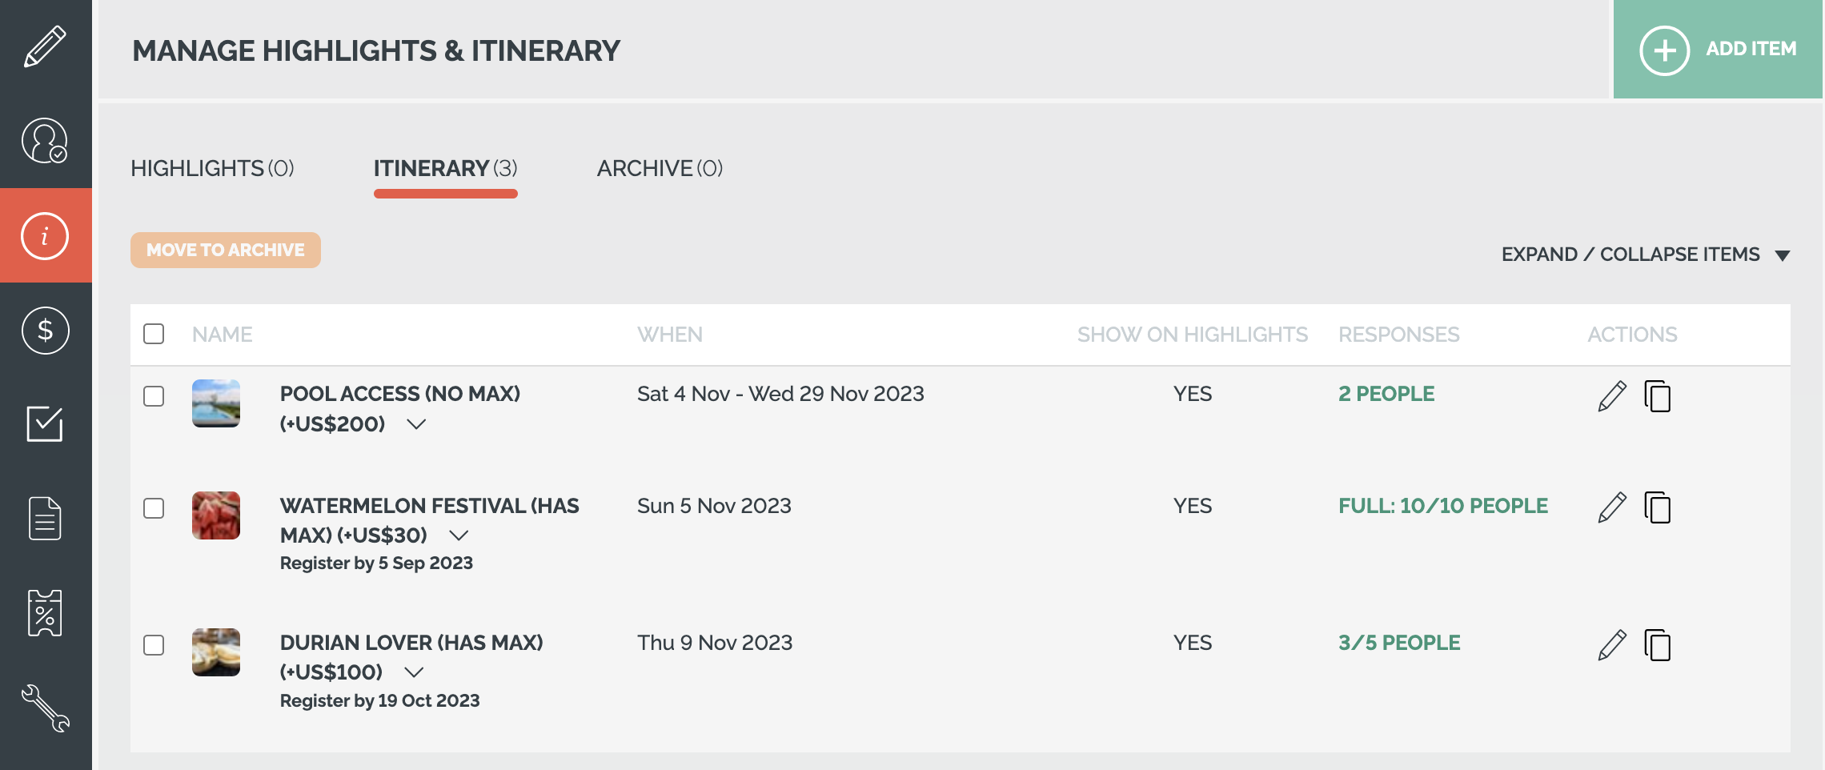Check the Pool Access row checkbox
Screen dimensions: 1825x770
(x=154, y=396)
